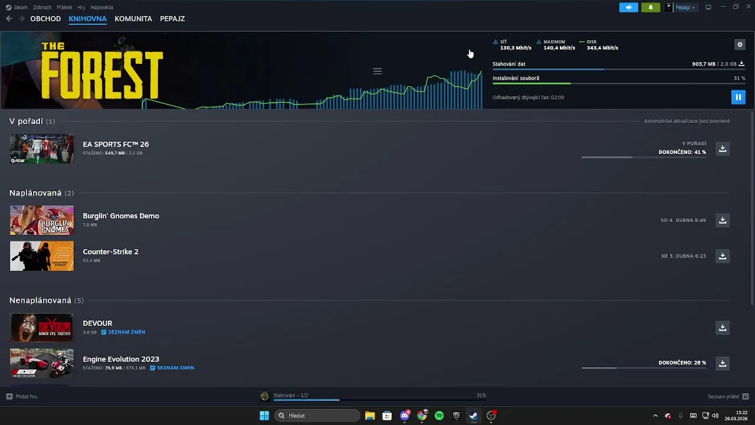Download Counter-Strike 2 now
Image resolution: width=755 pixels, height=425 pixels.
pyautogui.click(x=723, y=256)
